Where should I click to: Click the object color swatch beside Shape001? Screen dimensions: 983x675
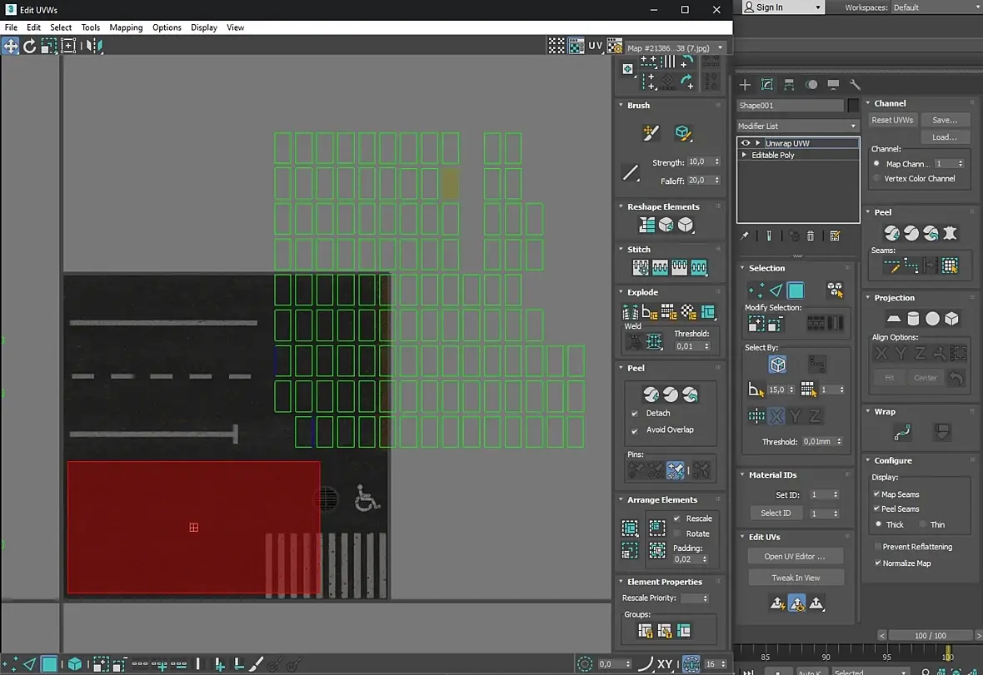[x=853, y=106]
